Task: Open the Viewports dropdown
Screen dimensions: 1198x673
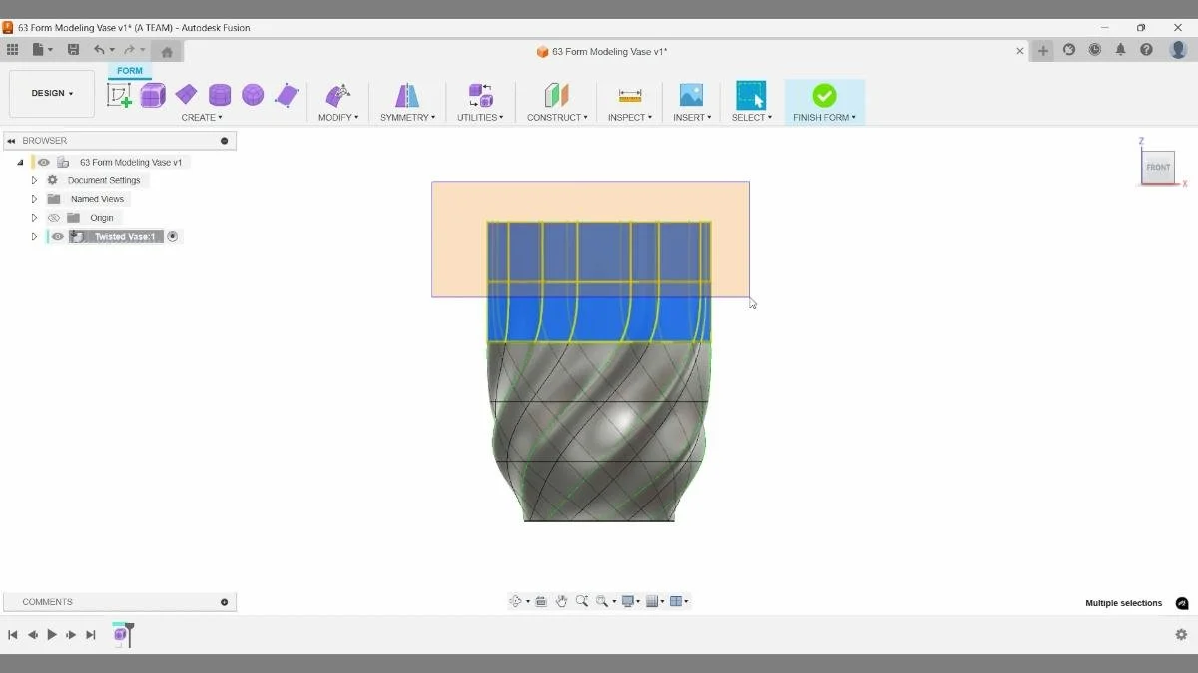Action: point(679,601)
